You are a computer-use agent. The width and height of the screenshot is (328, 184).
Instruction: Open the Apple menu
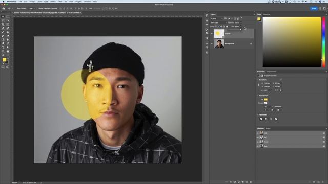pos(3,1)
